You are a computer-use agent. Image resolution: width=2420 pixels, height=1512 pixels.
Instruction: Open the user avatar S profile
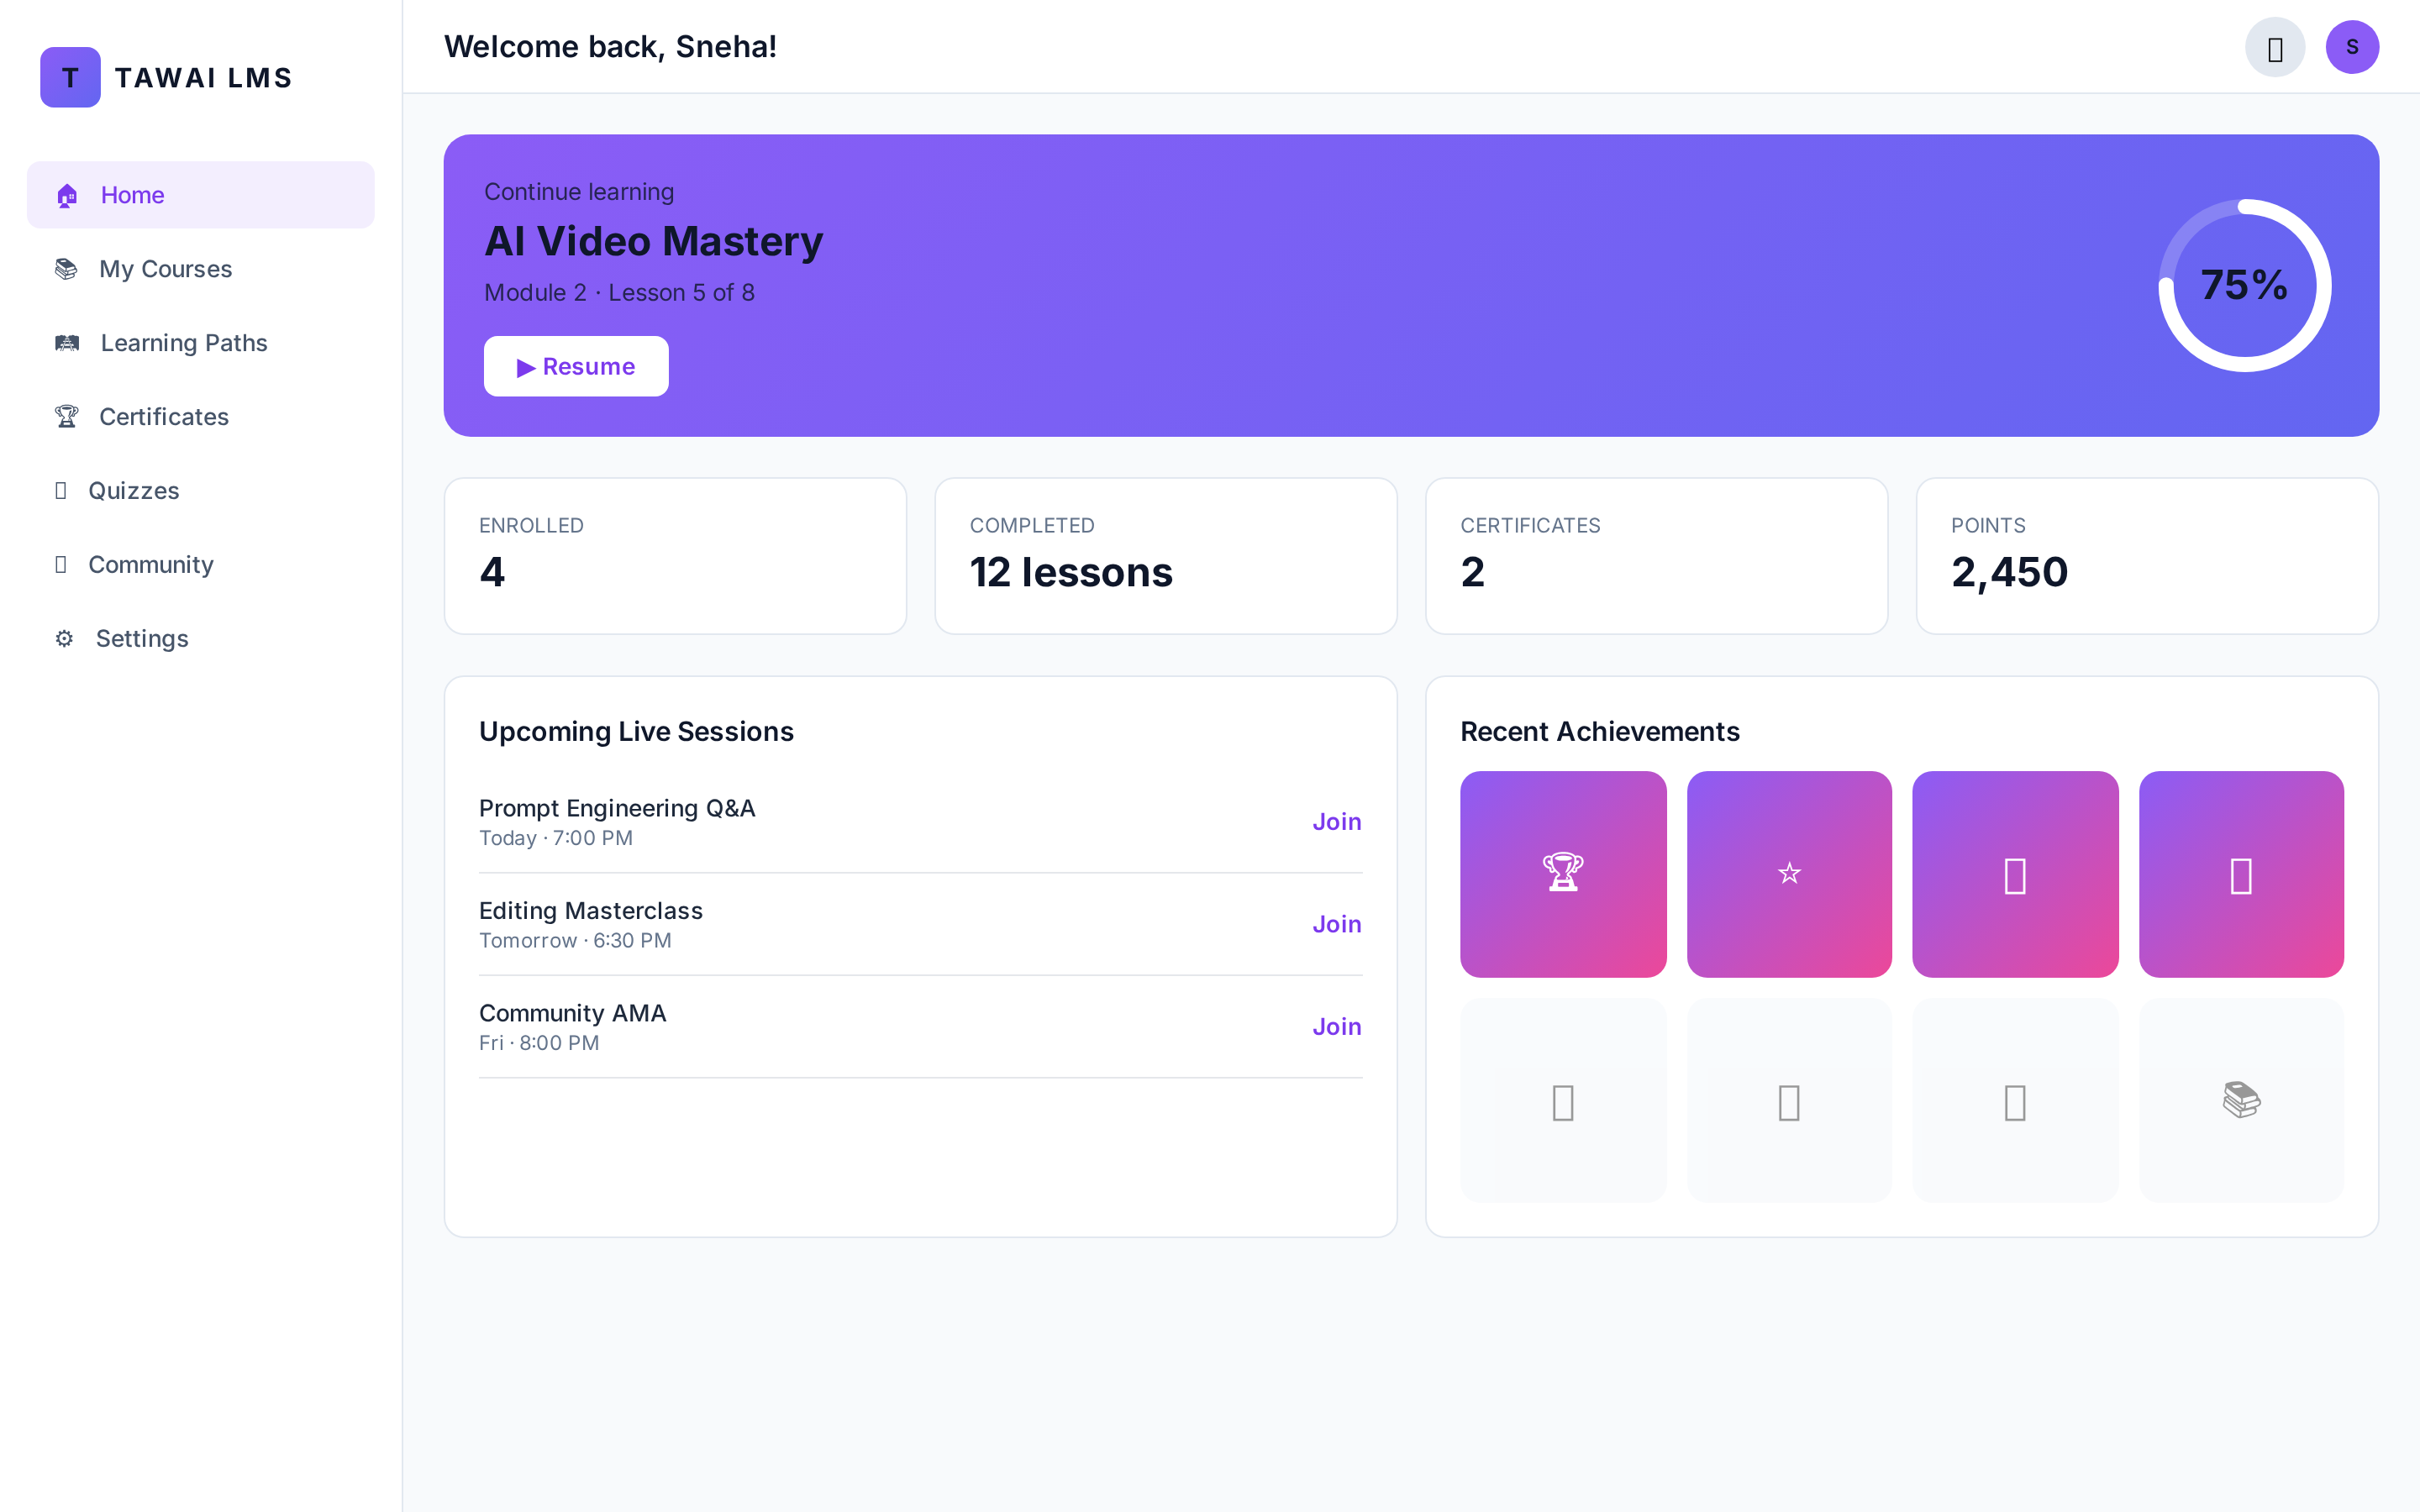(2352, 47)
